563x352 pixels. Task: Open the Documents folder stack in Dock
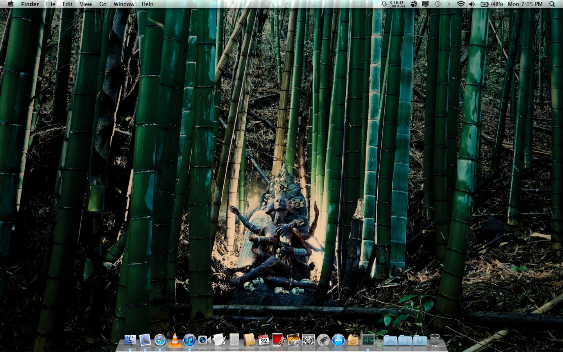click(x=405, y=340)
